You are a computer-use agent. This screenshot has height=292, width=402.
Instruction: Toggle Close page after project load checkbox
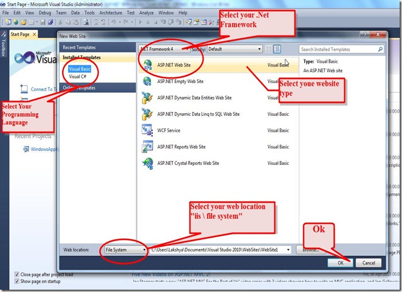(17, 274)
